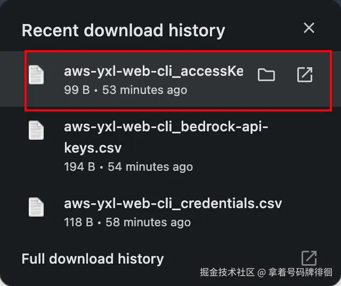Show the accessKeys download in folder
This screenshot has height=286, width=341.
point(266,75)
